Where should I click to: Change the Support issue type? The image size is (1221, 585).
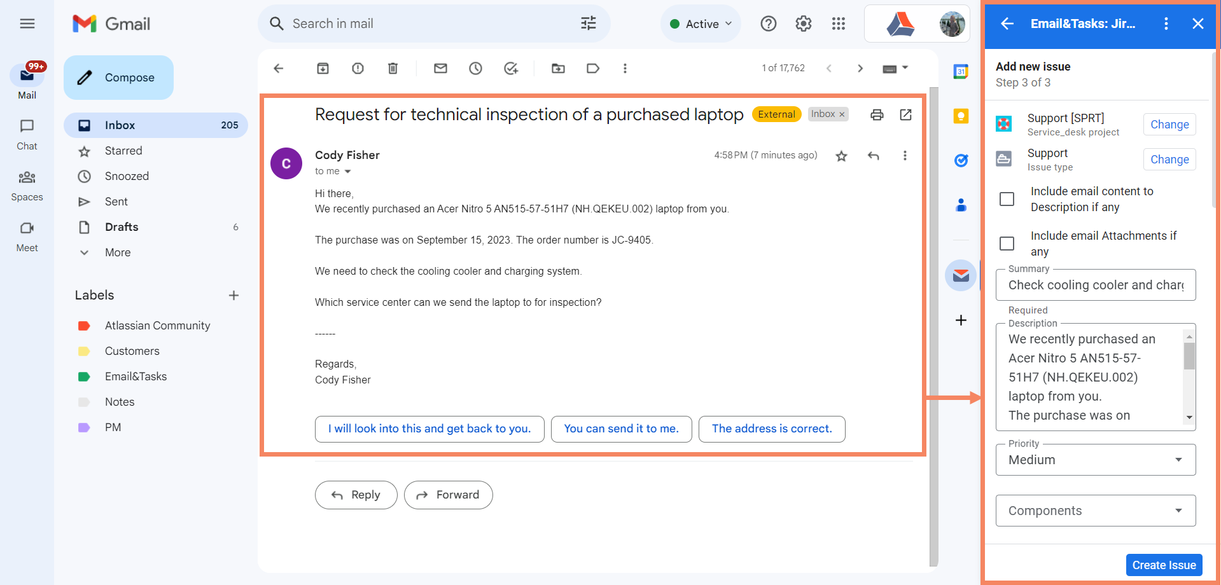1169,159
